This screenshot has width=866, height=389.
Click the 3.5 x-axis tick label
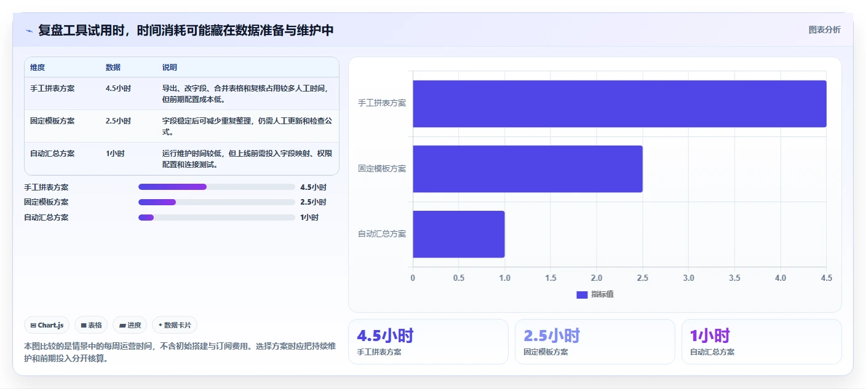pos(734,278)
